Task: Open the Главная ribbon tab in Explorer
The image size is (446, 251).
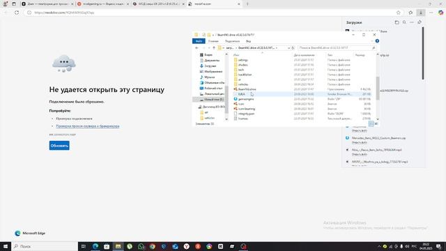Action: [213, 41]
